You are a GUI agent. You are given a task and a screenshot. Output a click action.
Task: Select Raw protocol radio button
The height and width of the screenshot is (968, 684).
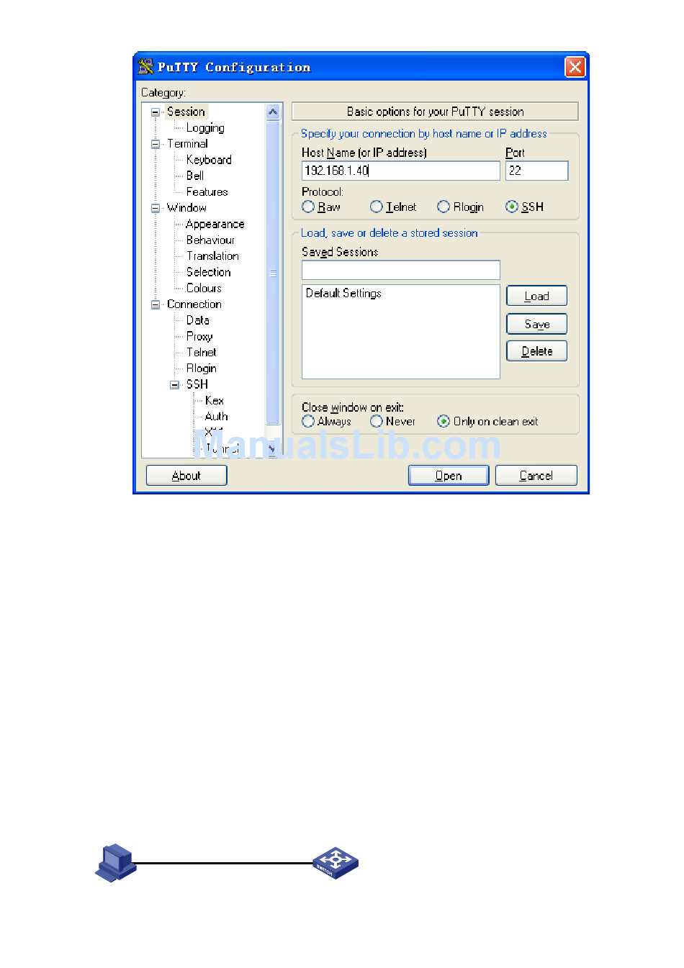308,207
